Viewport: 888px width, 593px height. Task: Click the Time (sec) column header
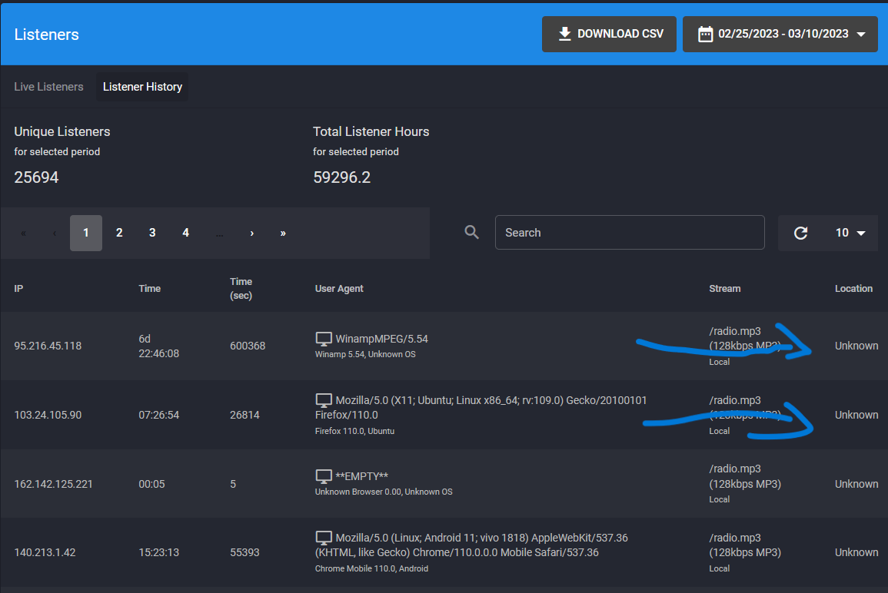click(241, 288)
